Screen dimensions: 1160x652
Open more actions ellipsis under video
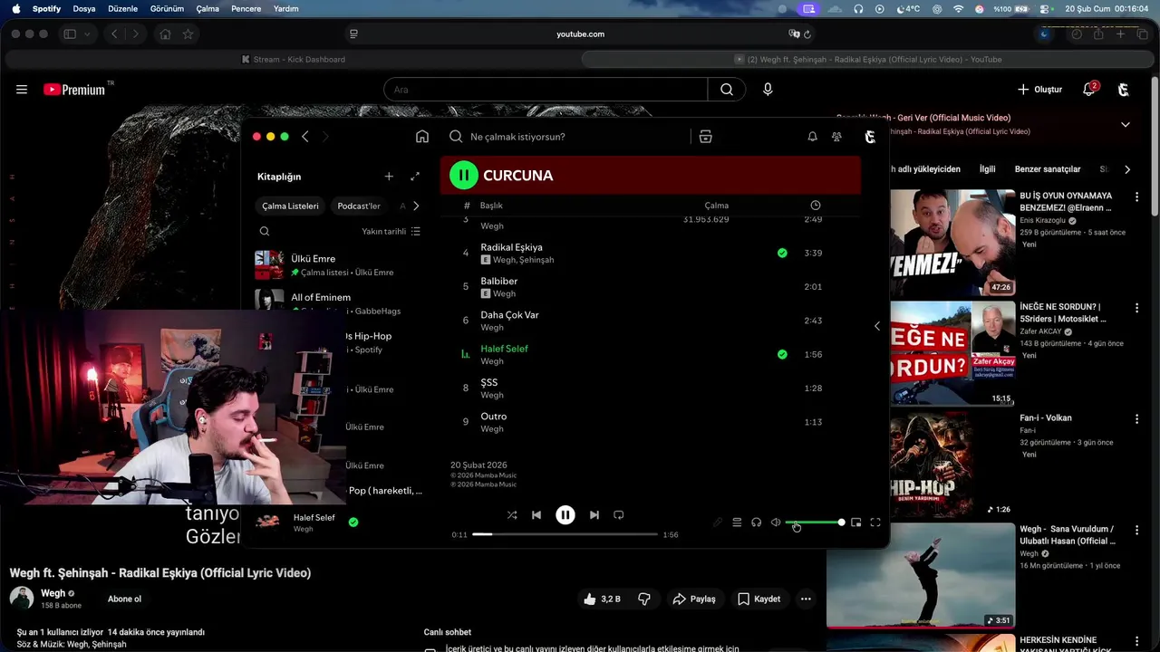click(x=806, y=599)
